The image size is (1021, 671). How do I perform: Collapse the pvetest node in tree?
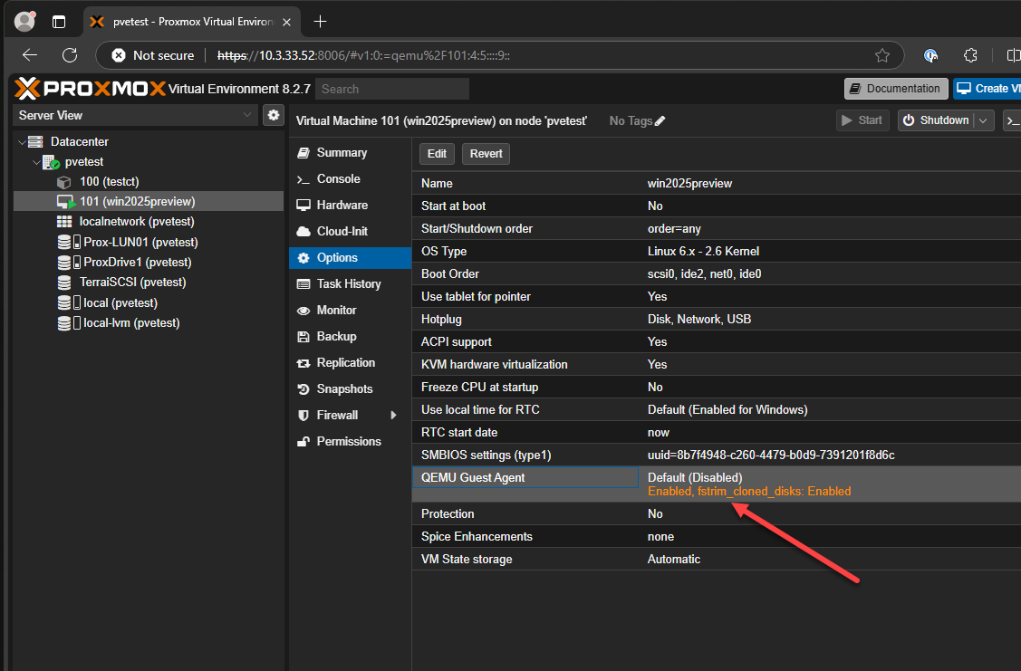[36, 162]
